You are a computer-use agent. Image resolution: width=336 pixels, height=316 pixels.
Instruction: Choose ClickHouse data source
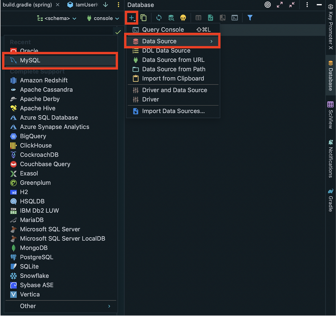click(61, 146)
